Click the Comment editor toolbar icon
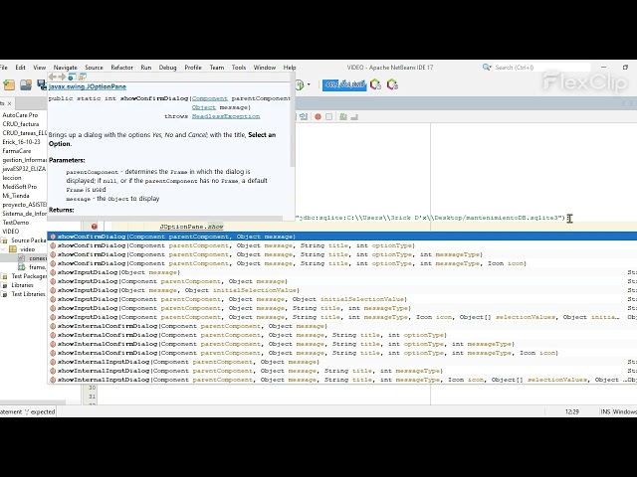The image size is (637, 477). pyautogui.click(x=343, y=117)
